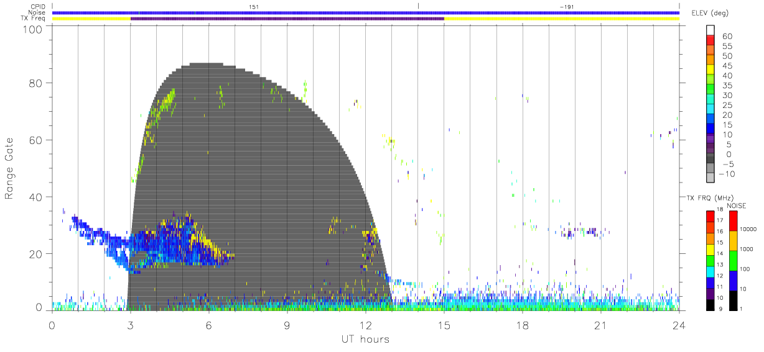Click the 45 label on ELEV colorbar
This screenshot has height=352, width=764.
pyautogui.click(x=727, y=65)
